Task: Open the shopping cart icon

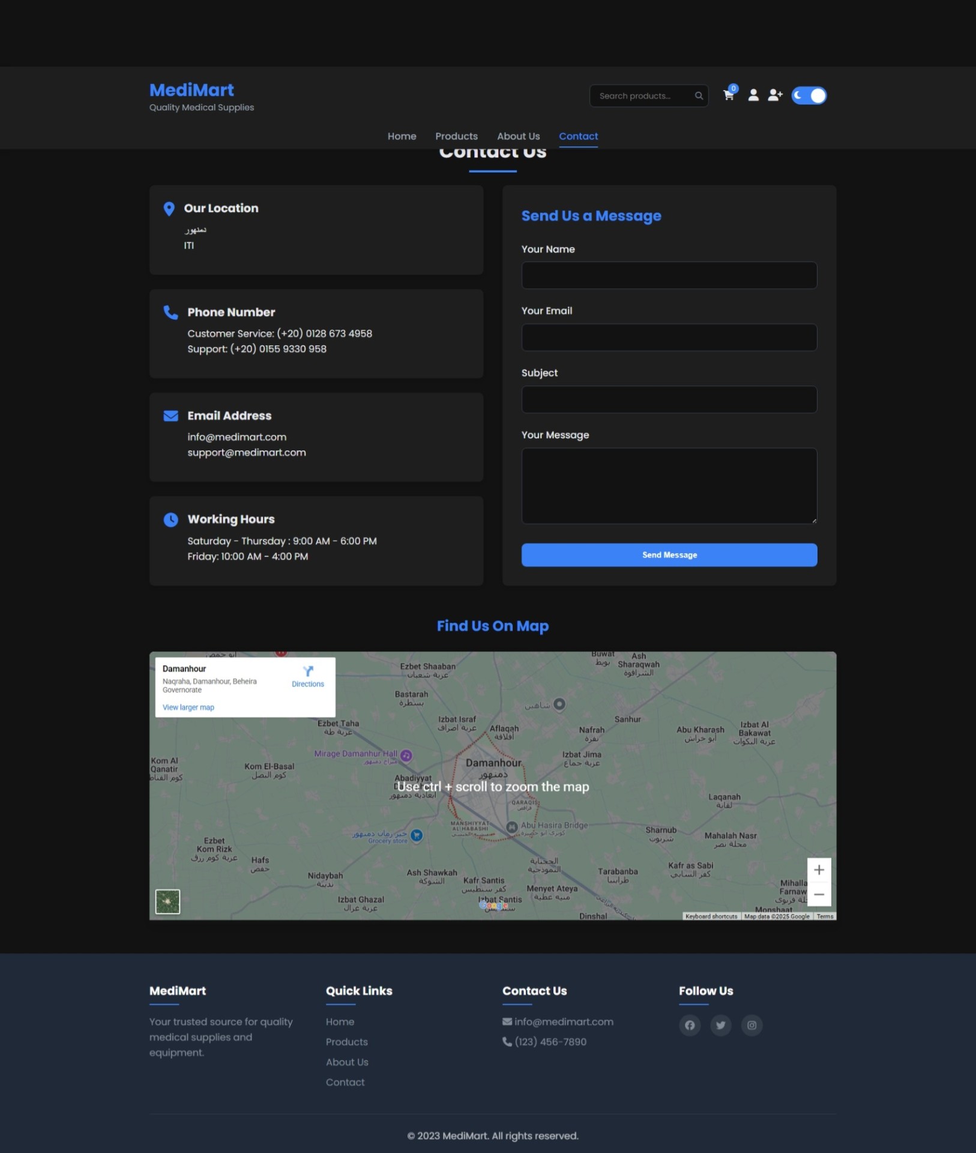Action: click(729, 95)
